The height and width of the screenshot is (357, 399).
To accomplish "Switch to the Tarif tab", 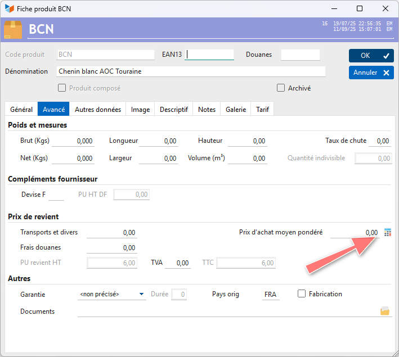I will (x=262, y=110).
